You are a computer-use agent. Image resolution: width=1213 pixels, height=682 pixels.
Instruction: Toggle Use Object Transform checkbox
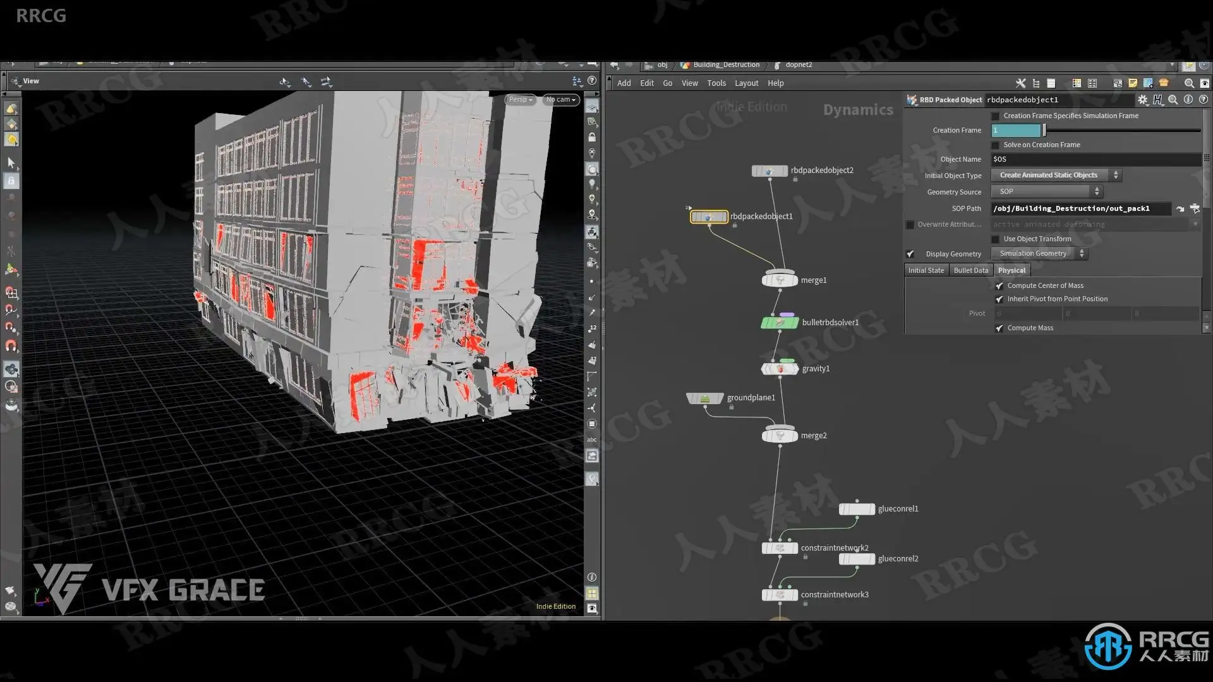(x=996, y=239)
